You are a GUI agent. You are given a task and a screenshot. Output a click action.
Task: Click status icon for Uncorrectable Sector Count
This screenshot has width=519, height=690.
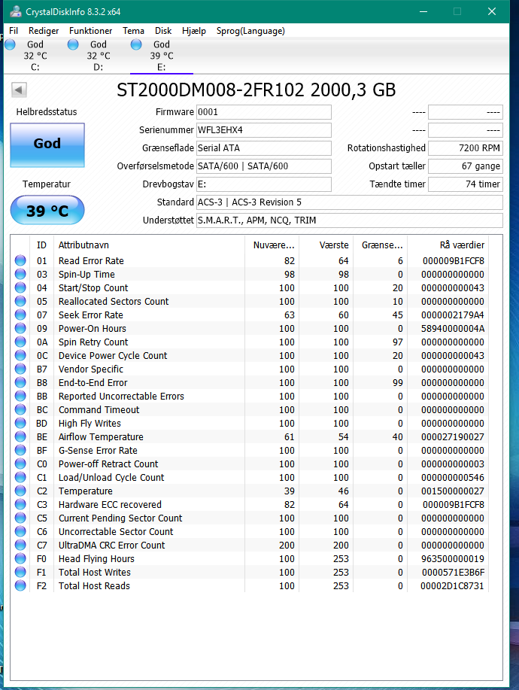click(x=20, y=531)
